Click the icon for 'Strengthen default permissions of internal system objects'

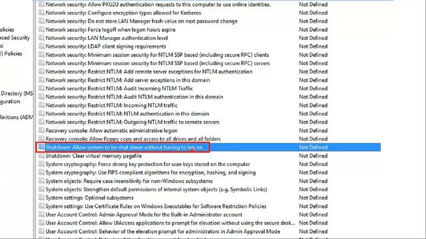point(41,189)
